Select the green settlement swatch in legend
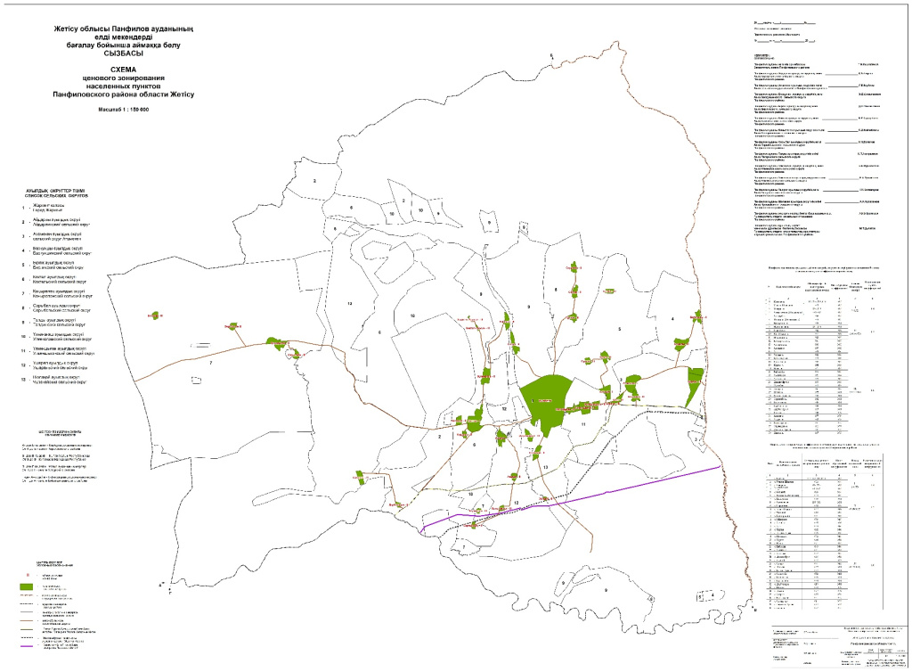Image resolution: width=912 pixels, height=672 pixels. click(x=28, y=587)
